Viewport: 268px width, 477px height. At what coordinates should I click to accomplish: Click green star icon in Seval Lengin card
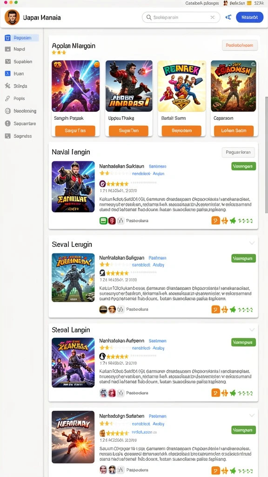pyautogui.click(x=233, y=310)
